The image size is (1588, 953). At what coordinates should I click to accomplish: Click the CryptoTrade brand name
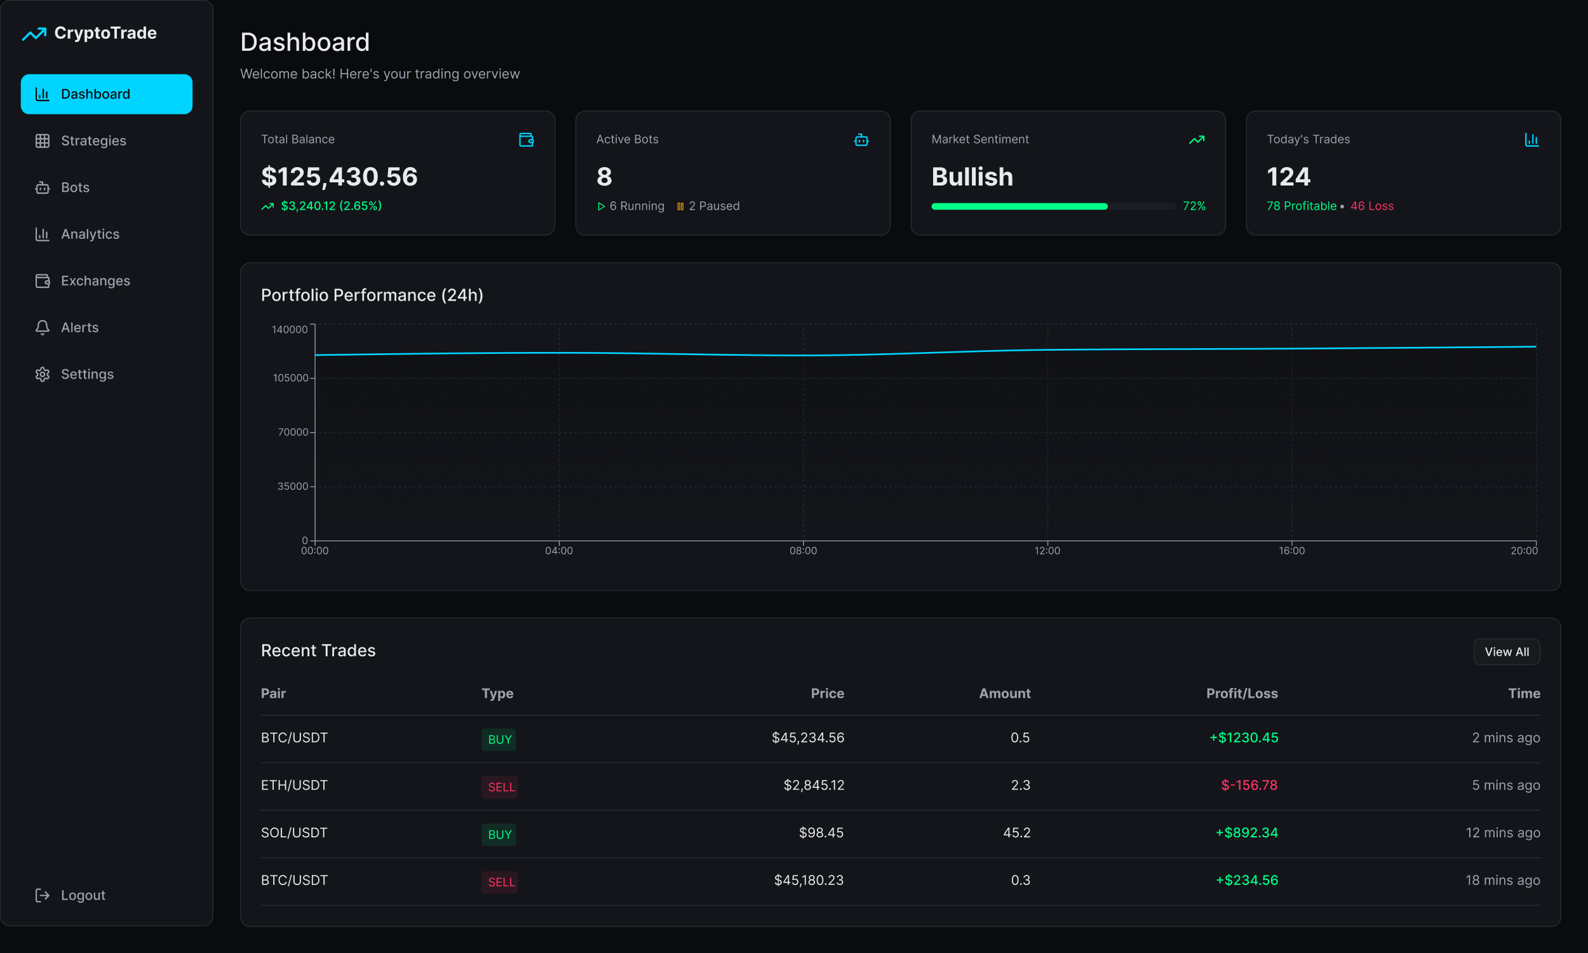(105, 33)
